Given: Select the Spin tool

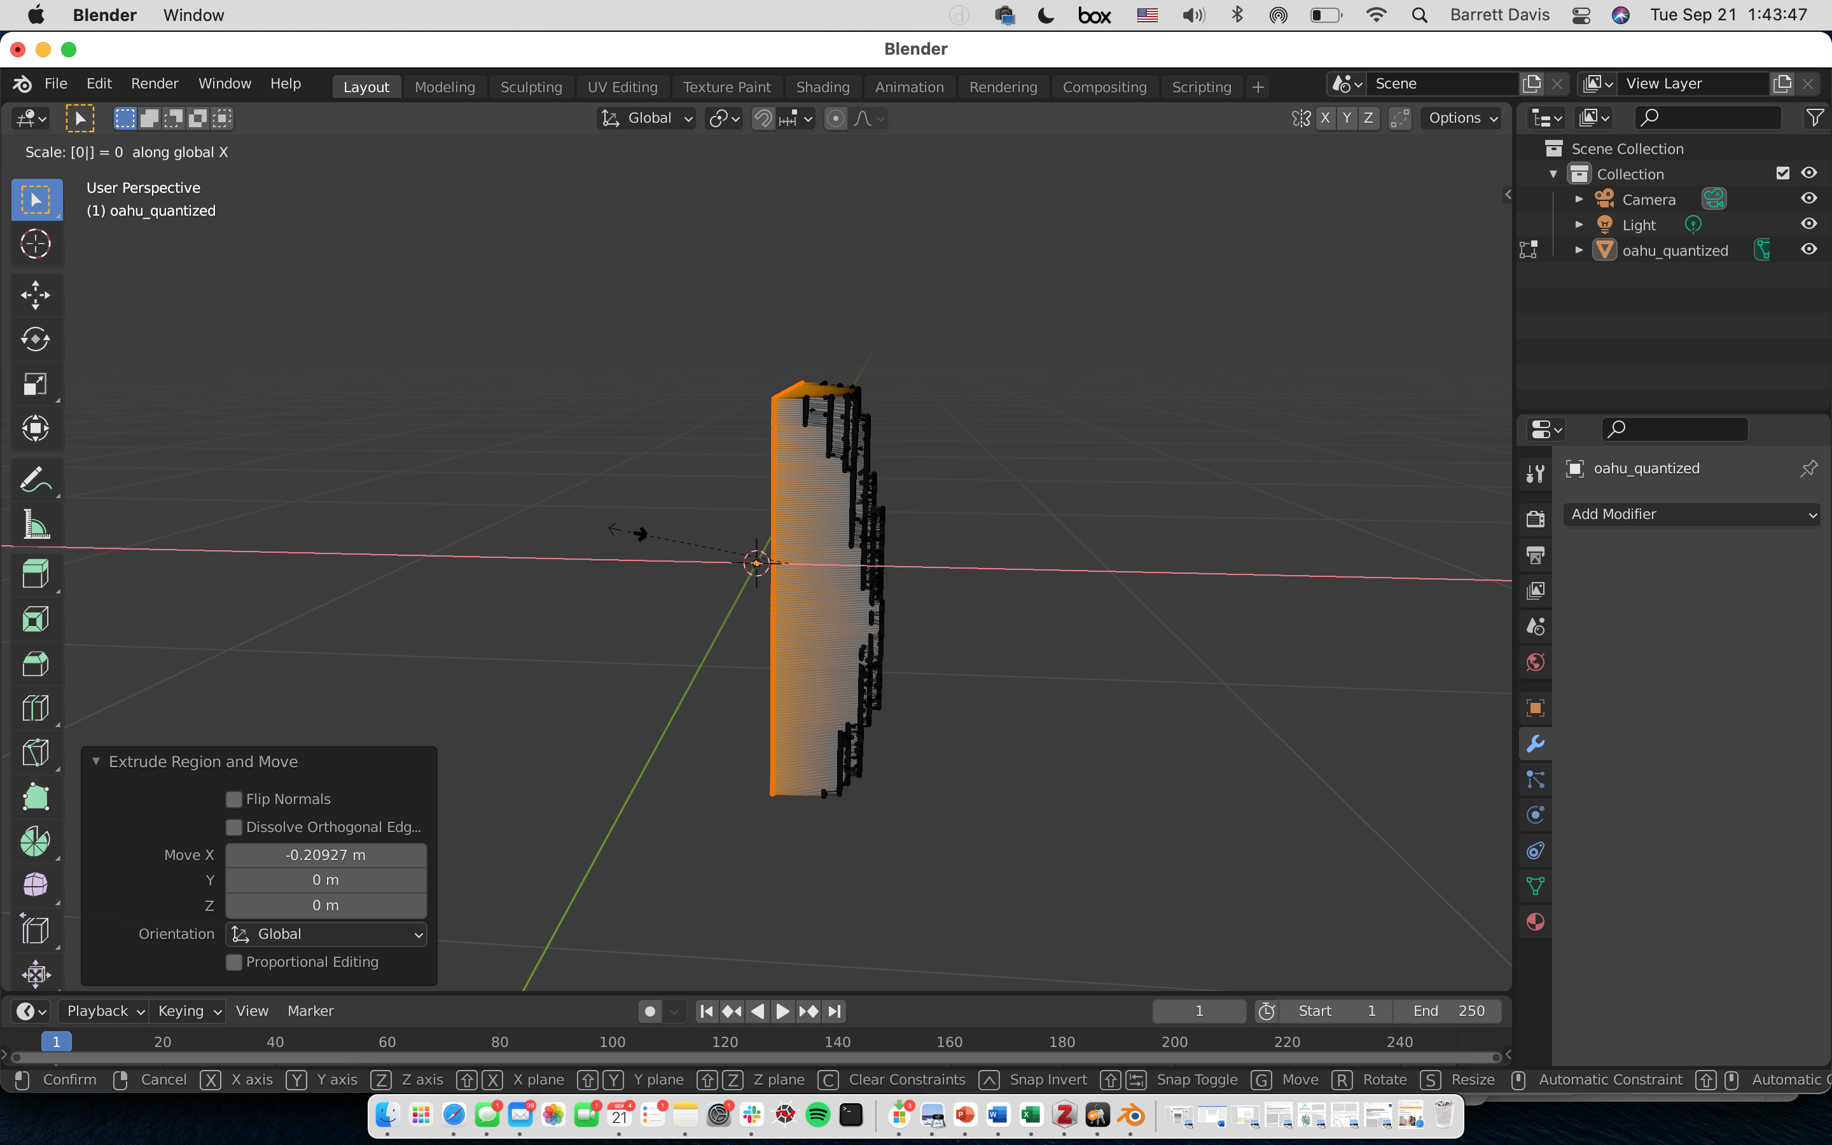Looking at the screenshot, I should [x=36, y=842].
